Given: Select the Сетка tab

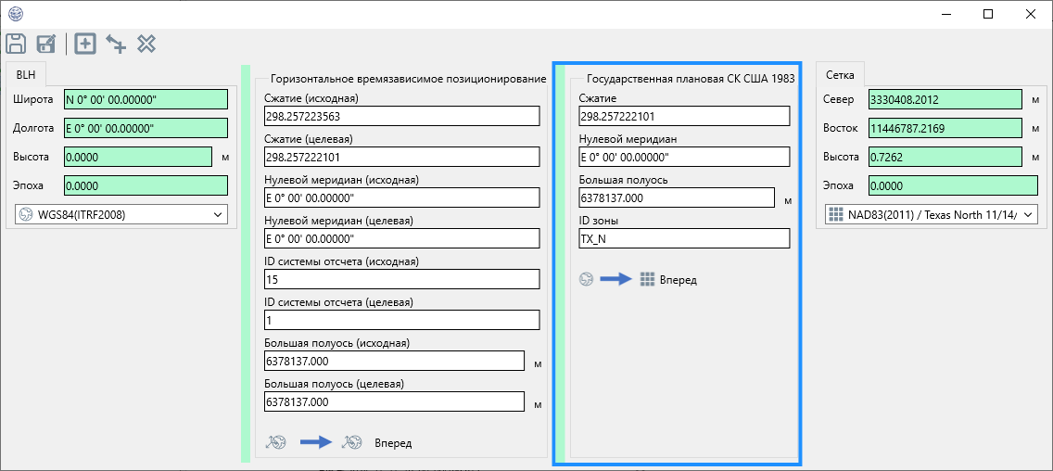Looking at the screenshot, I should 839,75.
